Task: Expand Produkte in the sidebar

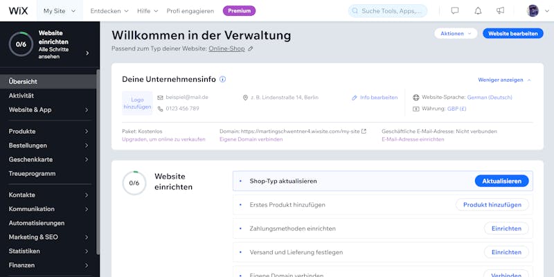Action: point(48,131)
